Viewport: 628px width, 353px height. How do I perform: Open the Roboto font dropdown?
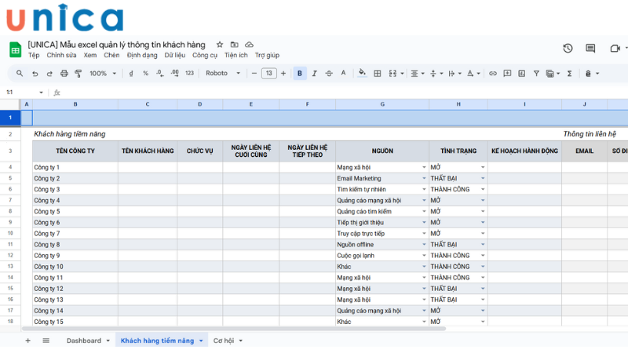click(x=222, y=74)
